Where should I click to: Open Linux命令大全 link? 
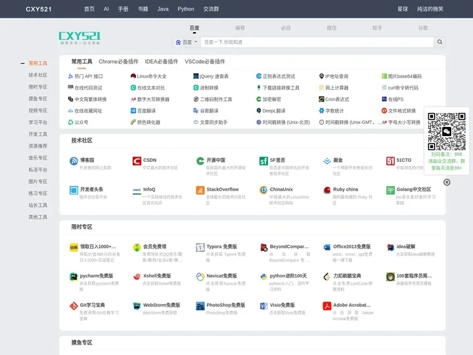coord(148,76)
